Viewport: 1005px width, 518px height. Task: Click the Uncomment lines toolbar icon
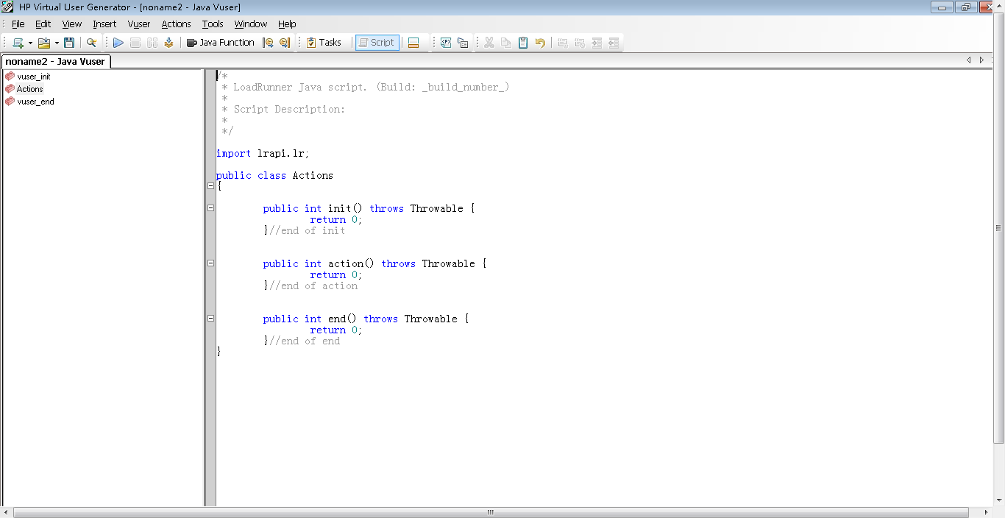click(580, 43)
